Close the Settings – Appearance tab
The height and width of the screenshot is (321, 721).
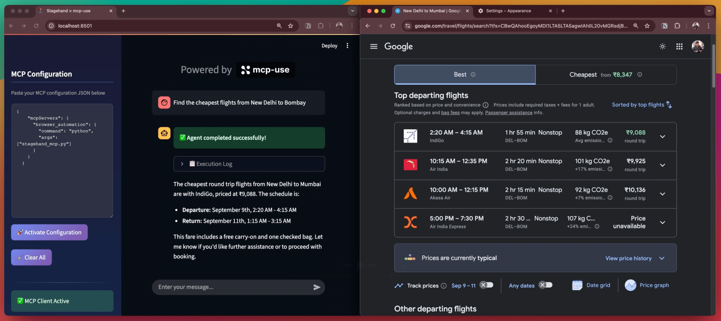click(x=550, y=11)
